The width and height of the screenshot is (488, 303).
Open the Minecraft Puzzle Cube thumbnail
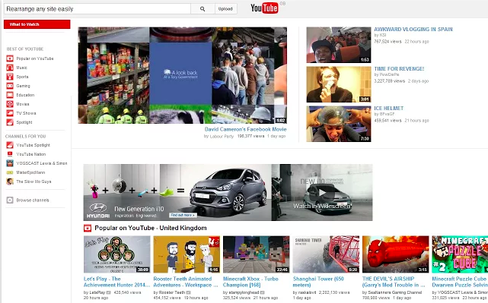pyautogui.click(x=460, y=254)
